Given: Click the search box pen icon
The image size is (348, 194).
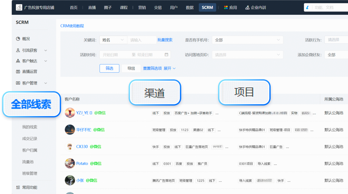Looking at the screenshot, I should (307, 7).
